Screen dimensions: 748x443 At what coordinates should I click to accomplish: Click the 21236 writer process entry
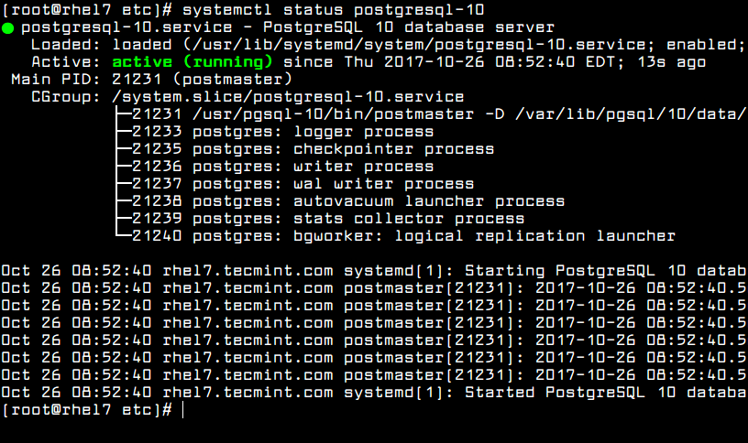pos(282,167)
